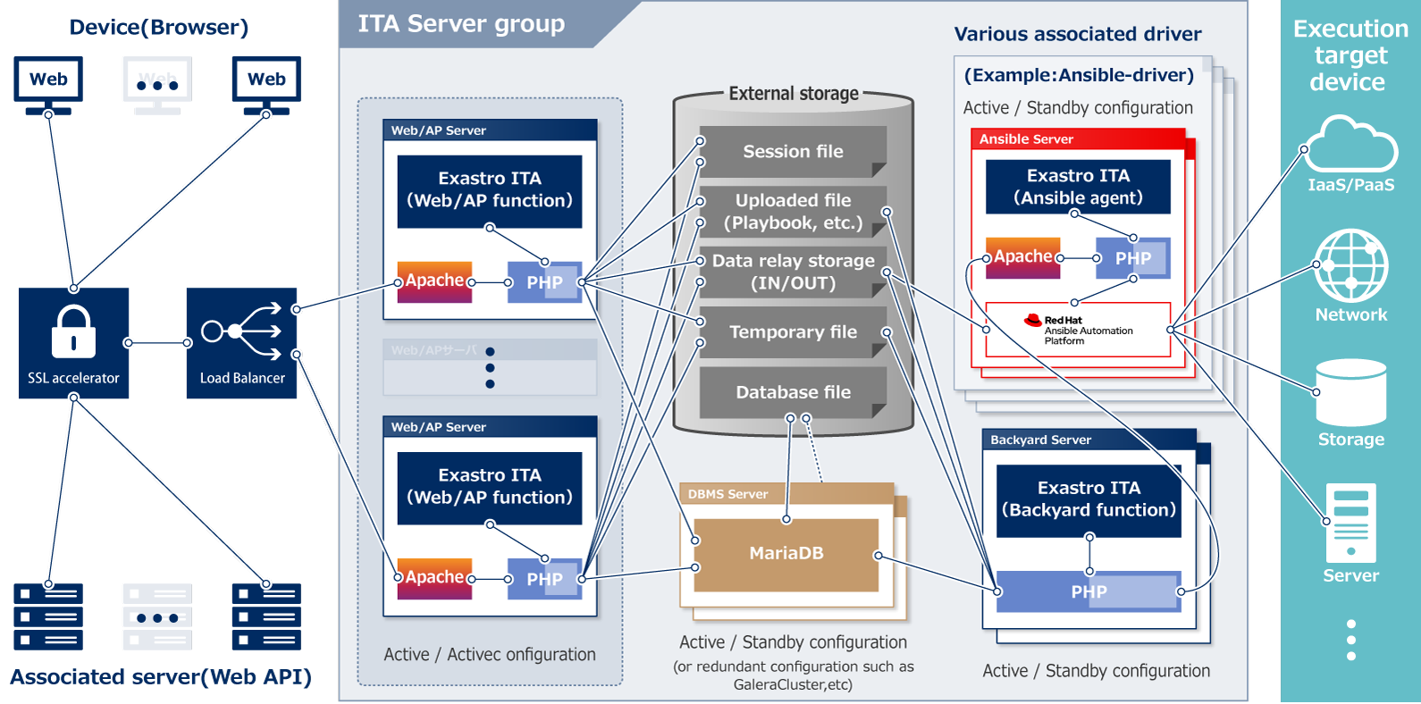Viewport: 1421px width, 704px height.
Task: Click PHP block in bottom Web/AP Server
Action: (544, 579)
